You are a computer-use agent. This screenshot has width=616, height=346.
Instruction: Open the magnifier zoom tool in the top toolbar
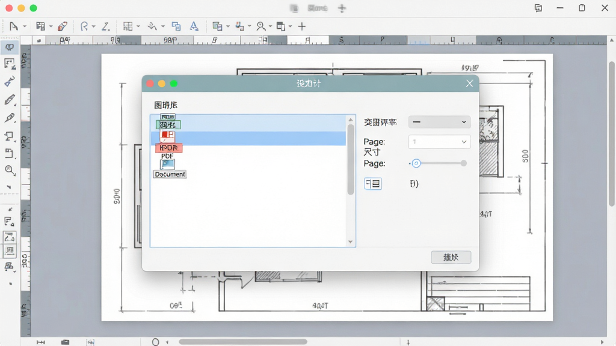(x=261, y=26)
